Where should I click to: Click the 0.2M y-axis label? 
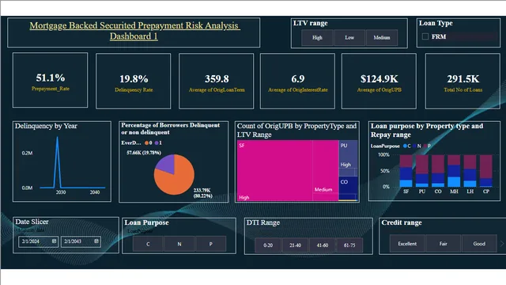click(27, 153)
